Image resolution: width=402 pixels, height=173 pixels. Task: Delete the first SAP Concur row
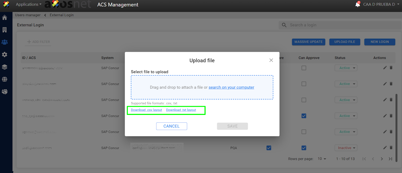(x=391, y=68)
